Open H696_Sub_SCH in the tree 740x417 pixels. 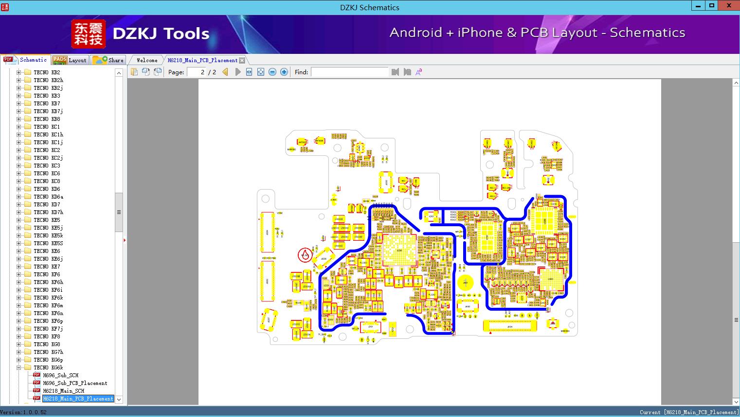click(x=60, y=375)
